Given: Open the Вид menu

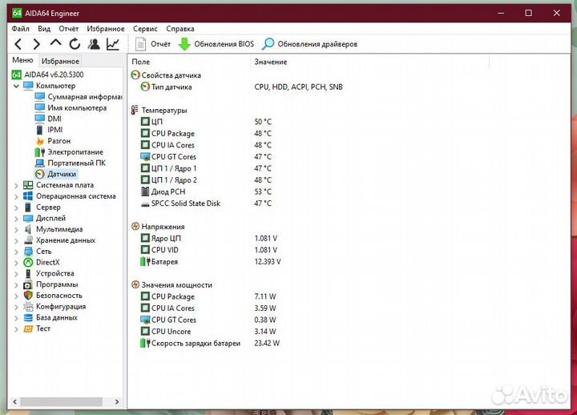Looking at the screenshot, I should (x=44, y=29).
